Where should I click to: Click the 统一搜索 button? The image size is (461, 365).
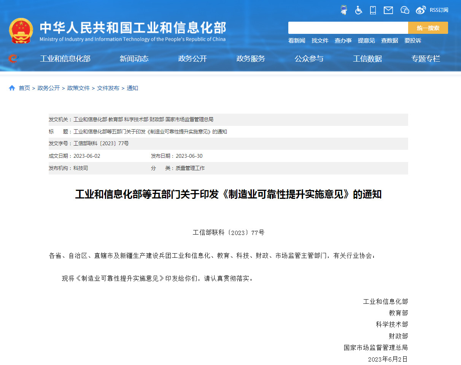pos(428,28)
